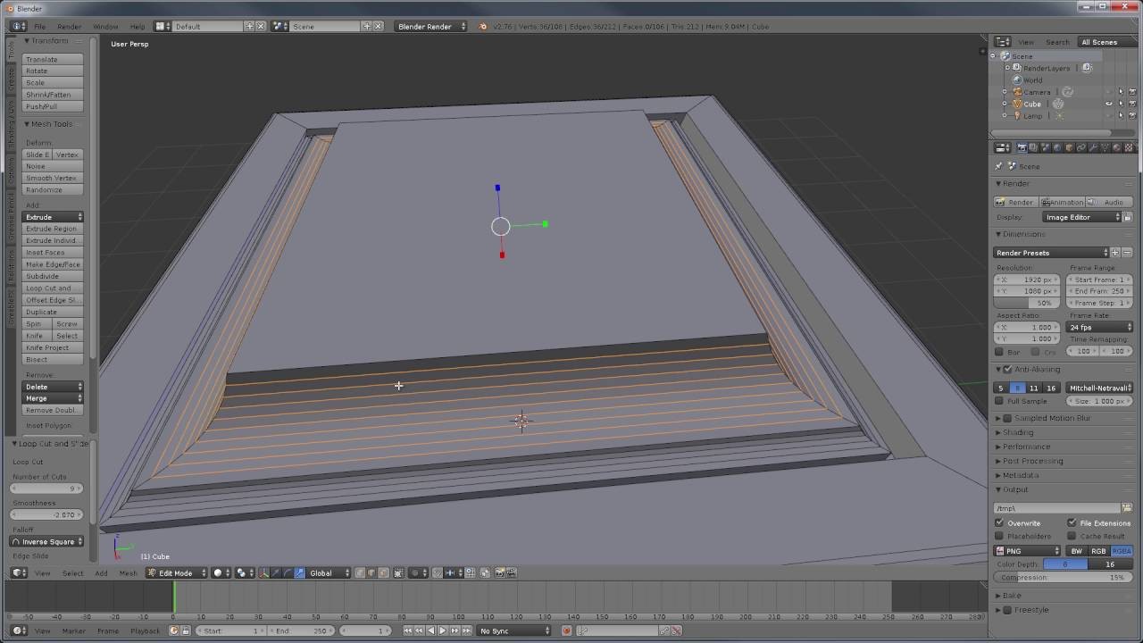The width and height of the screenshot is (1143, 643).
Task: Click the OpenGL render image camera icon
Action: (499, 572)
